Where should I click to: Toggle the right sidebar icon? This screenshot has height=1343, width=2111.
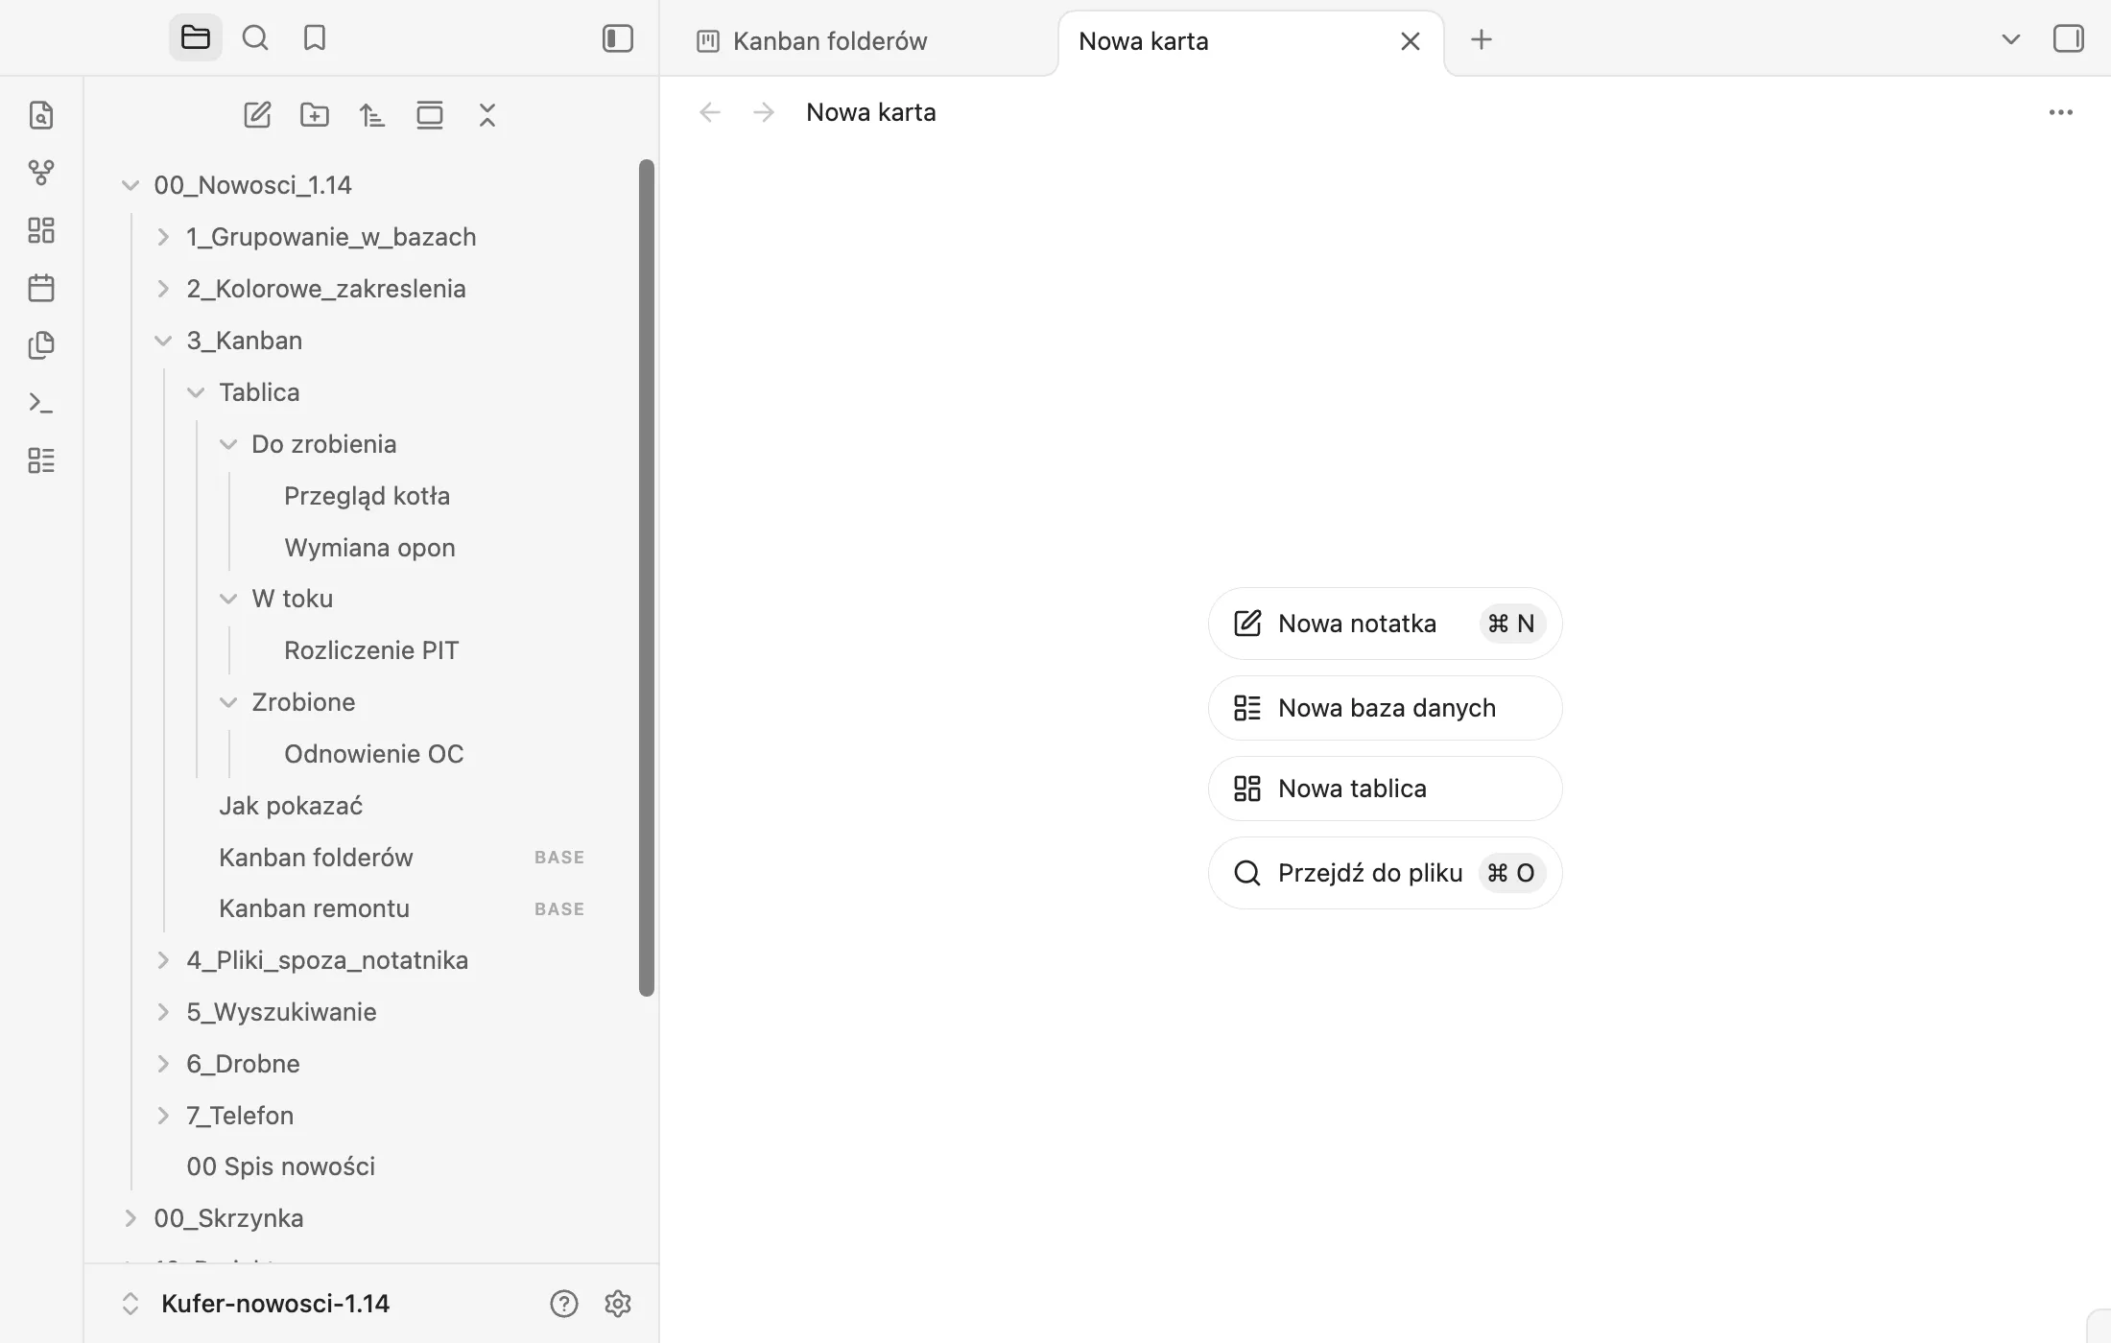[2069, 38]
